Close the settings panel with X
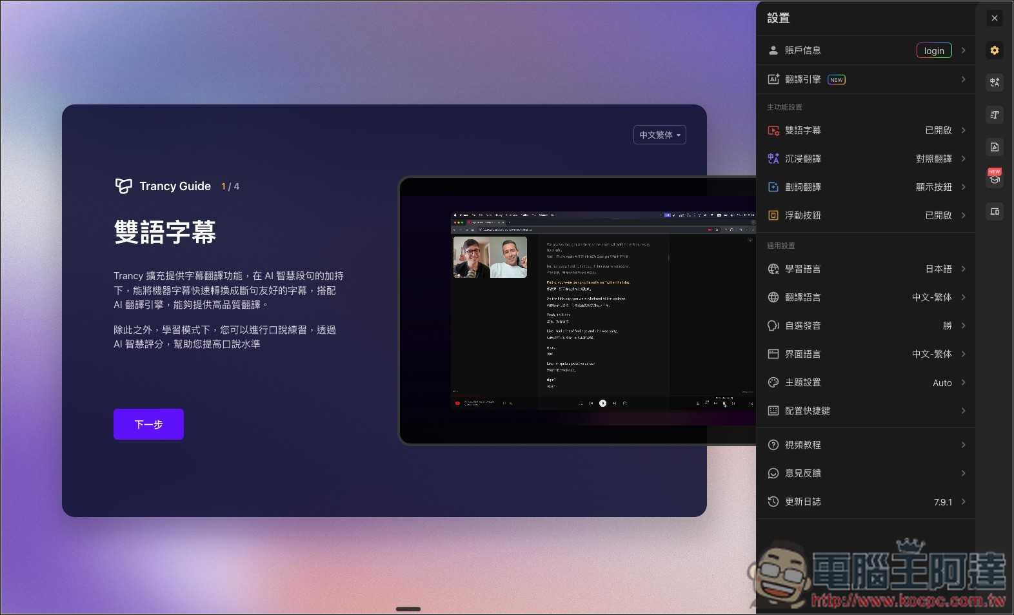 pos(995,18)
